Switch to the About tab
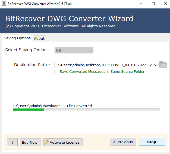Image resolution: width=170 pixels, height=154 pixels. click(x=39, y=38)
